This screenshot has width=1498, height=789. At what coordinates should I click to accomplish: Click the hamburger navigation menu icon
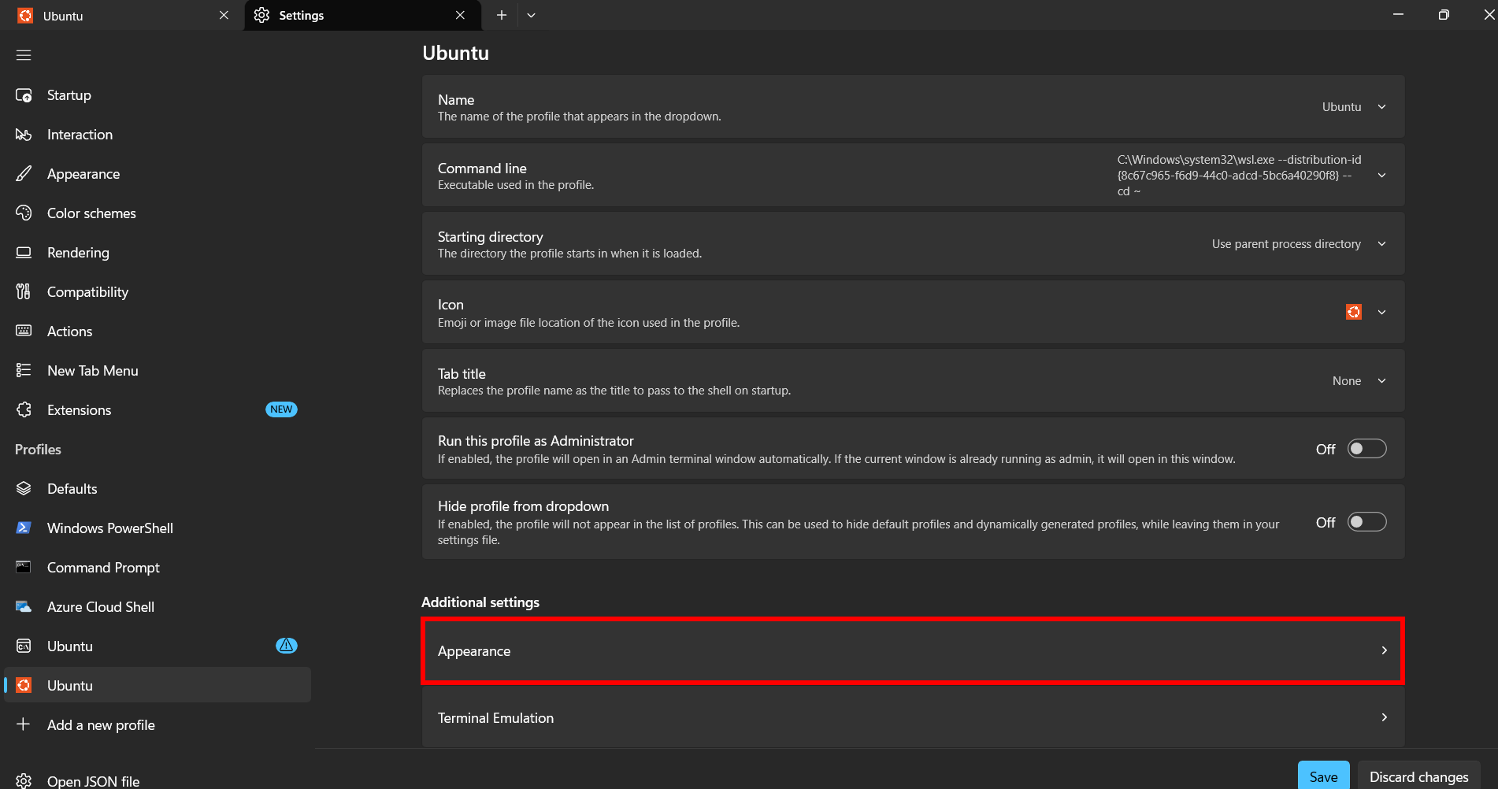pyautogui.click(x=24, y=55)
